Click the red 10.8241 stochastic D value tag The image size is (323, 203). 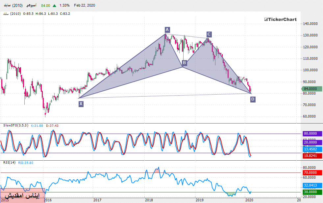point(311,156)
